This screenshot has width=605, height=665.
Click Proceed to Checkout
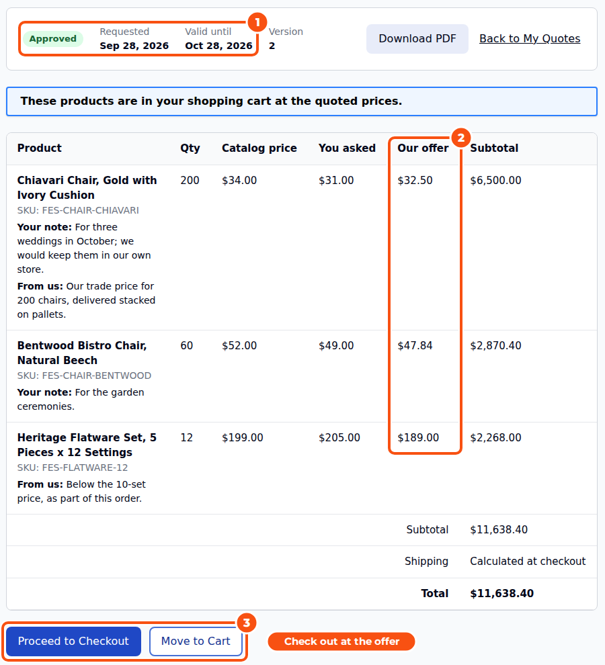click(73, 641)
